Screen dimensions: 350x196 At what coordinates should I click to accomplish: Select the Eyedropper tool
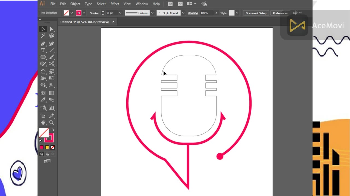tap(43, 100)
